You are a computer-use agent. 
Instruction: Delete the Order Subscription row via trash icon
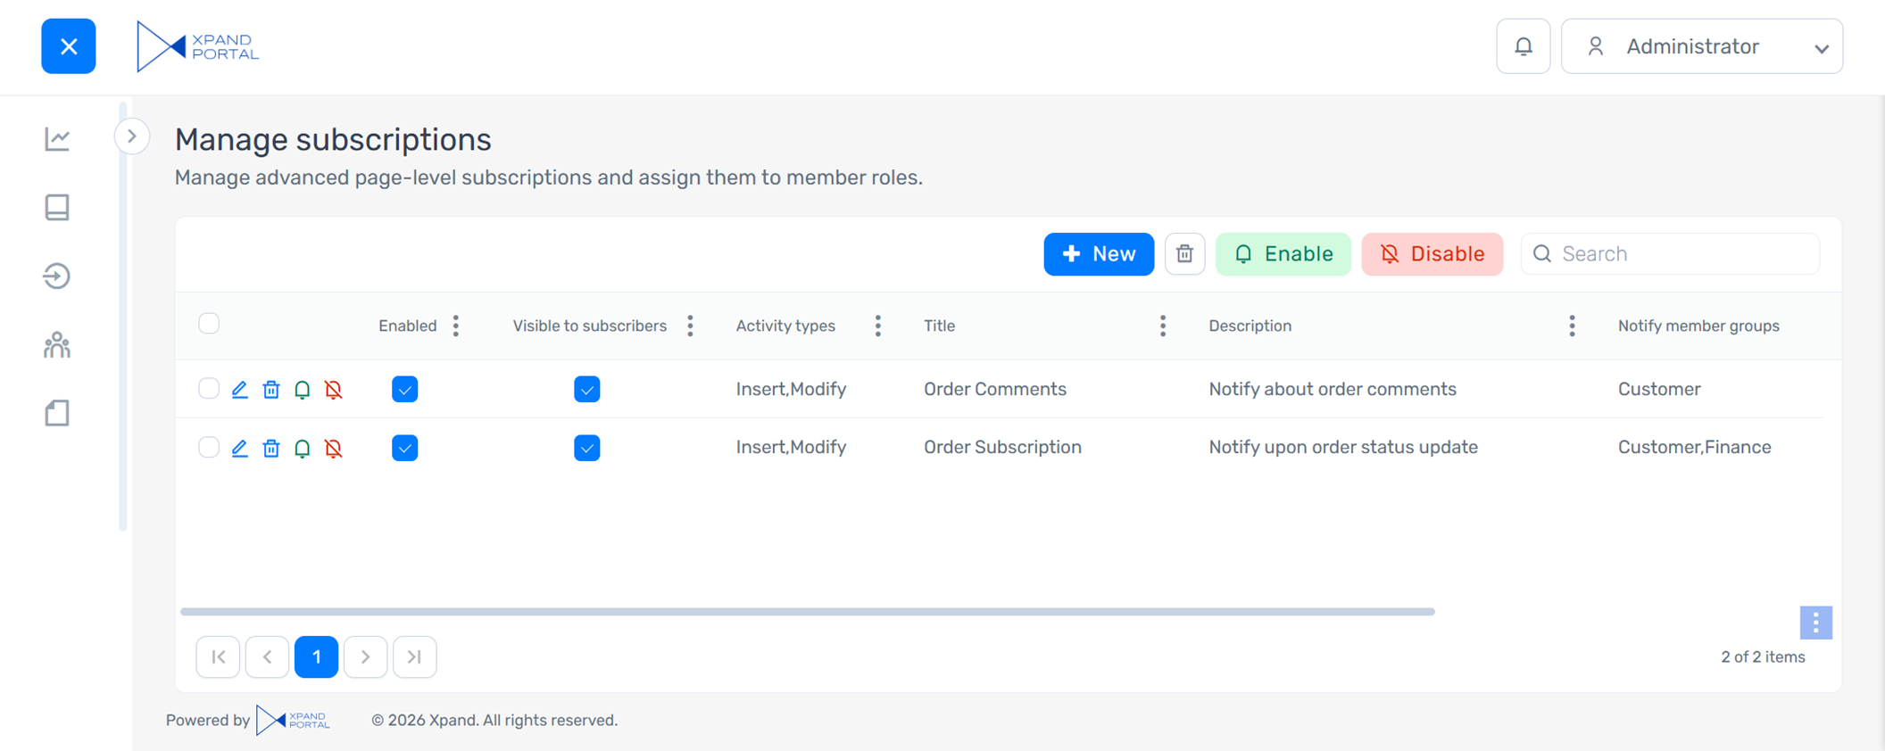point(271,448)
